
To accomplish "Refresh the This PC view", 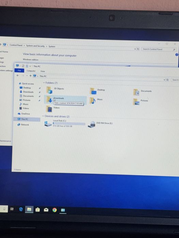I will [x=167, y=80].
